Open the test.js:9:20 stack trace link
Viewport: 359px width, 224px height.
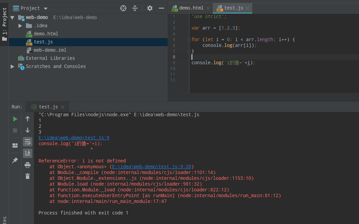tap(151, 167)
